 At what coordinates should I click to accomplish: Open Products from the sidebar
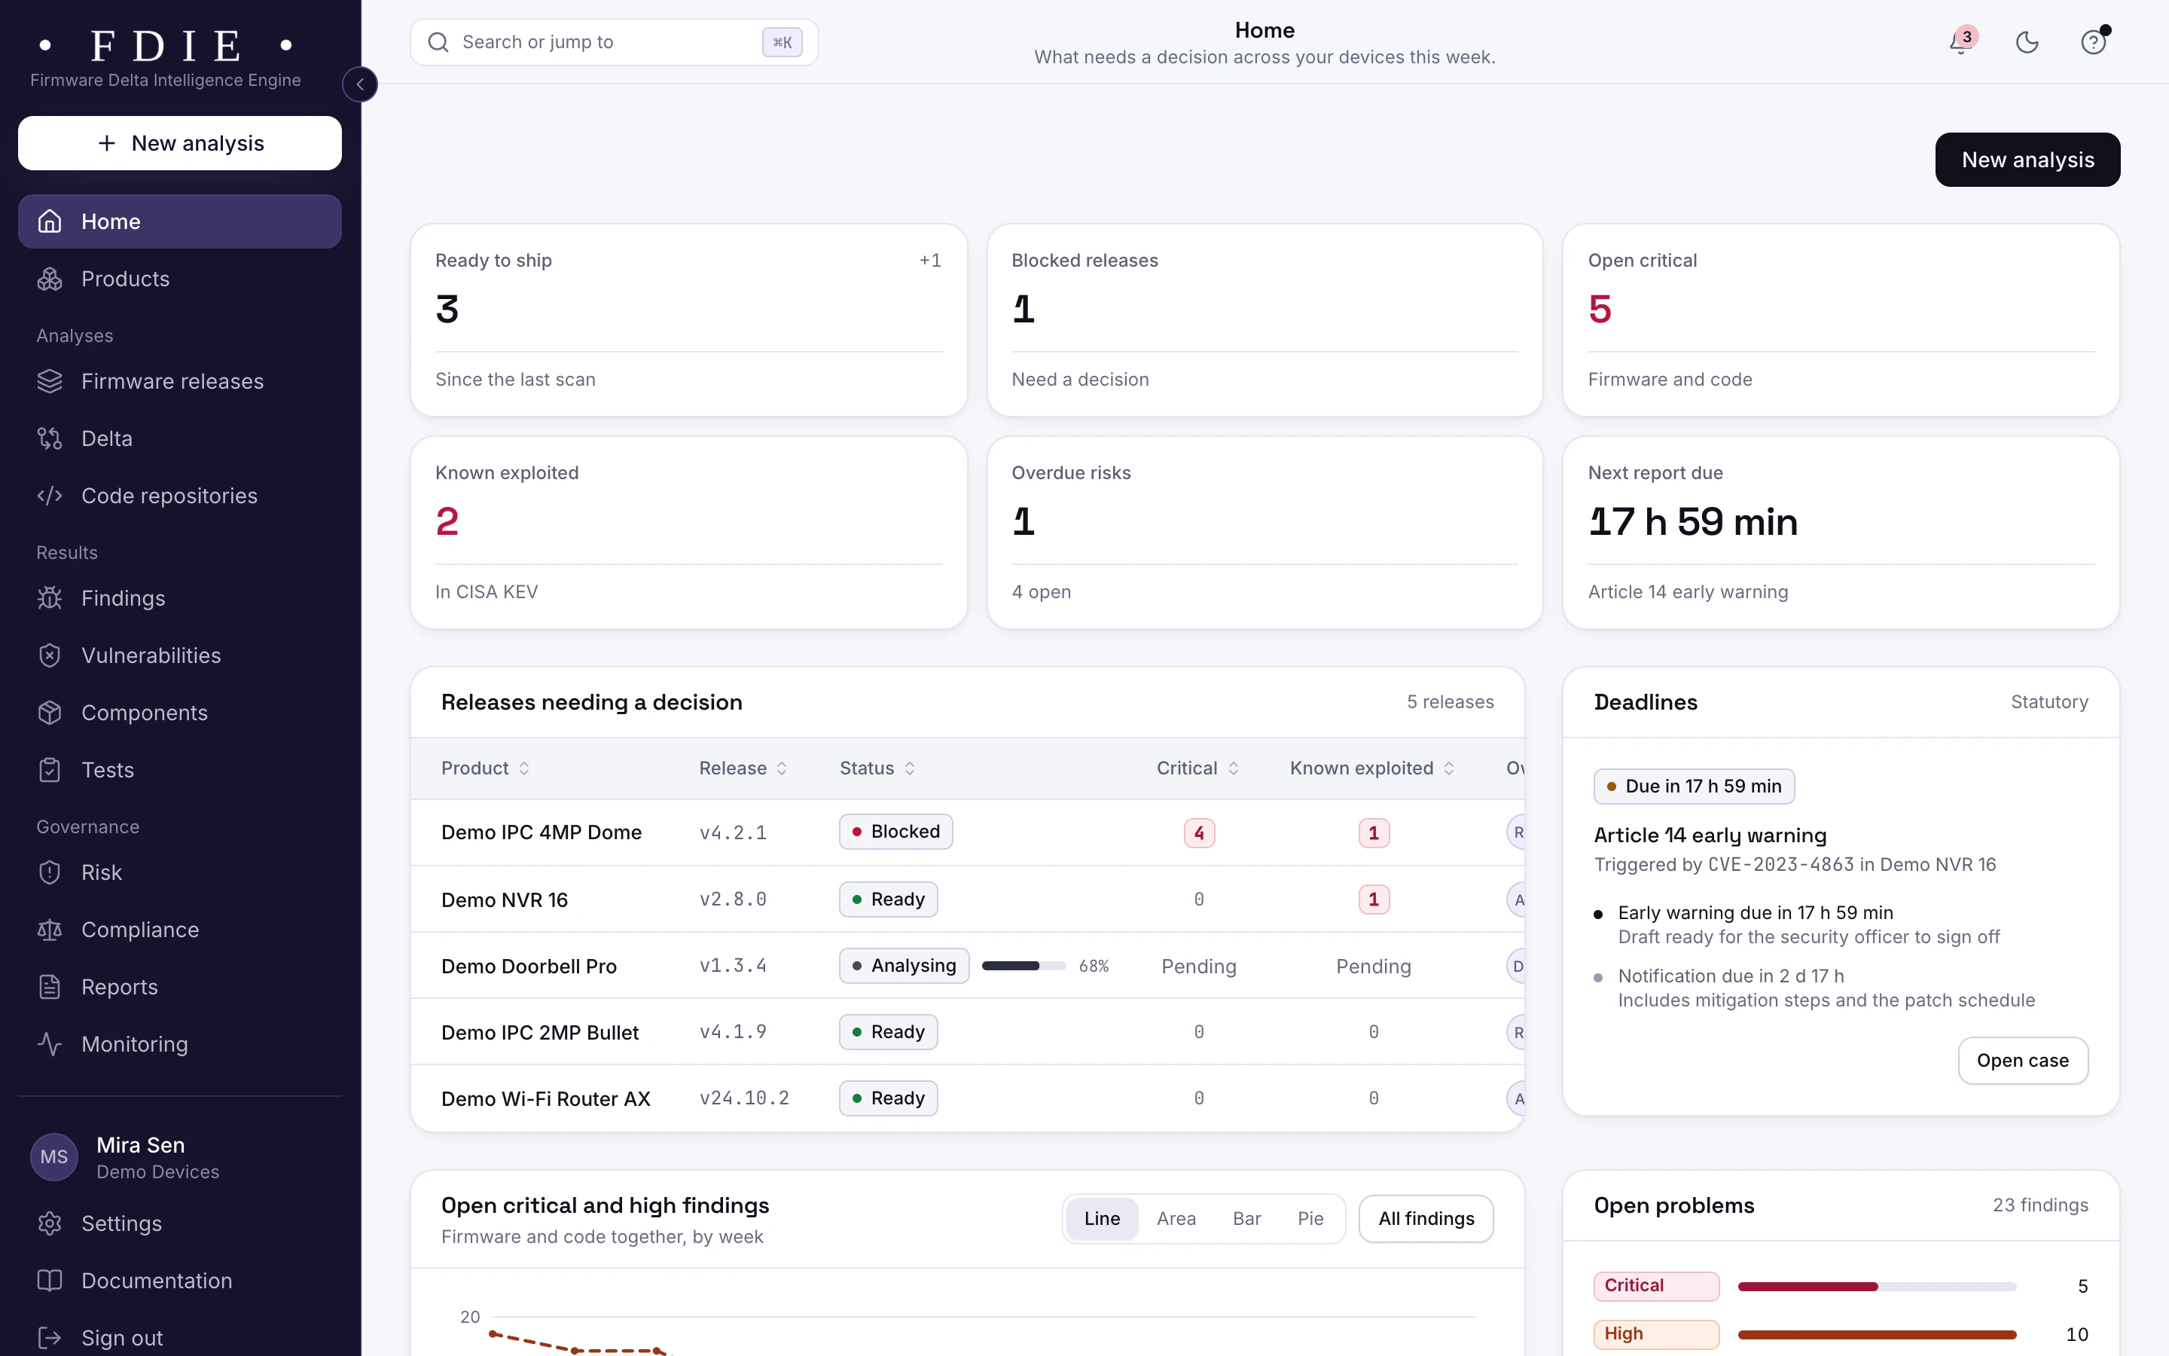pos(179,279)
